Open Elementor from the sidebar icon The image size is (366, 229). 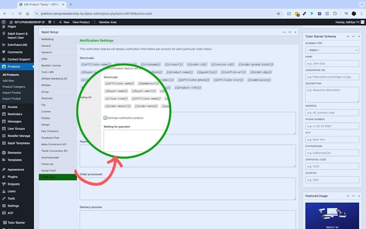point(4,153)
